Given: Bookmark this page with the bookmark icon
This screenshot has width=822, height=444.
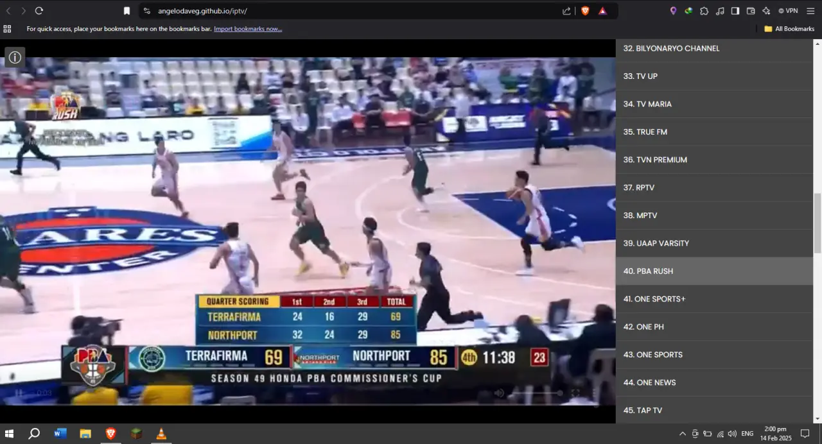Looking at the screenshot, I should (127, 11).
